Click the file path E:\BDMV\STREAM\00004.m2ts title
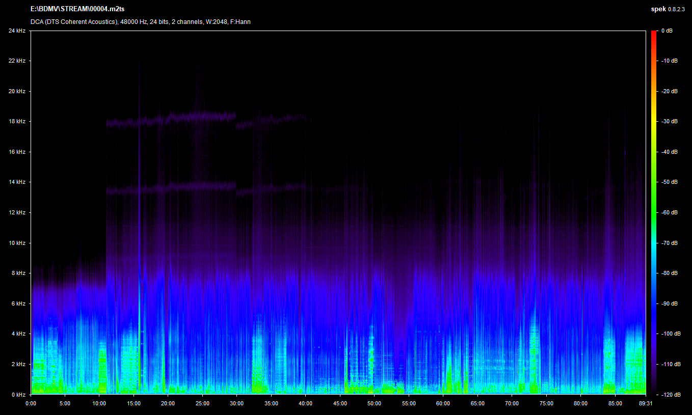692x415 pixels. click(x=77, y=9)
